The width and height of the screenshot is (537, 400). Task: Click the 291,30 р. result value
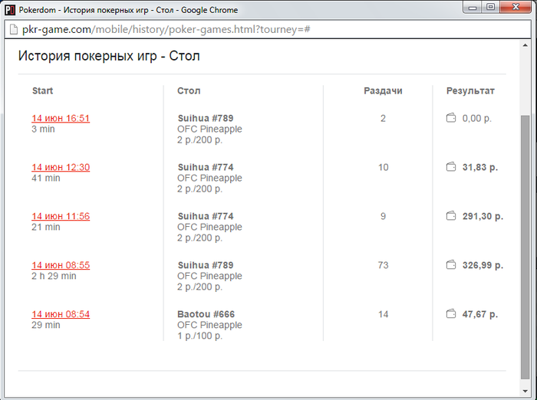(483, 216)
